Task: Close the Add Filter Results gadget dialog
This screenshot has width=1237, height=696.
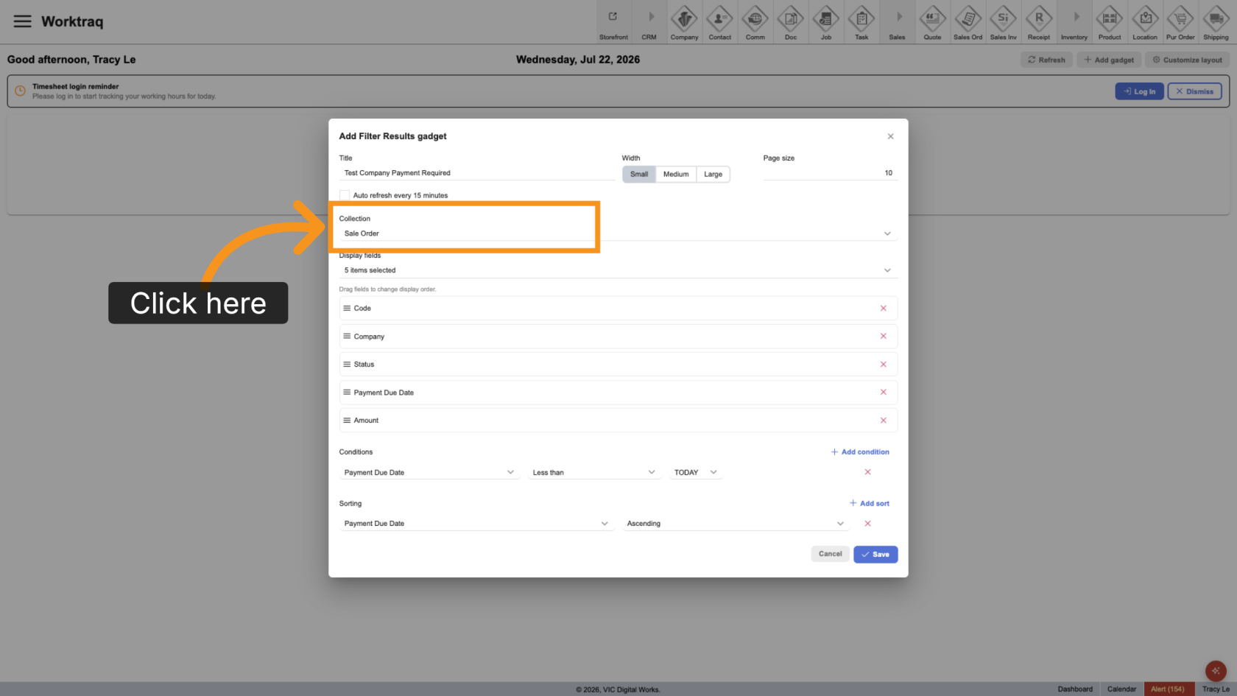Action: point(890,136)
